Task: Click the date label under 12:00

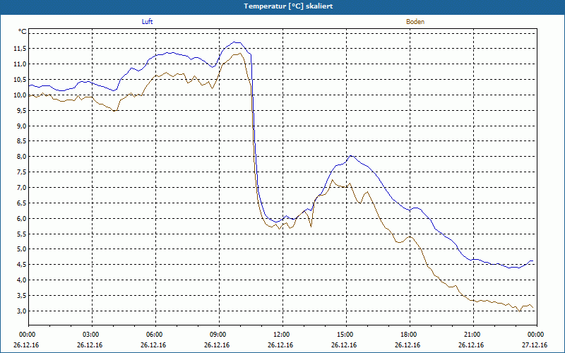Action: tap(280, 345)
